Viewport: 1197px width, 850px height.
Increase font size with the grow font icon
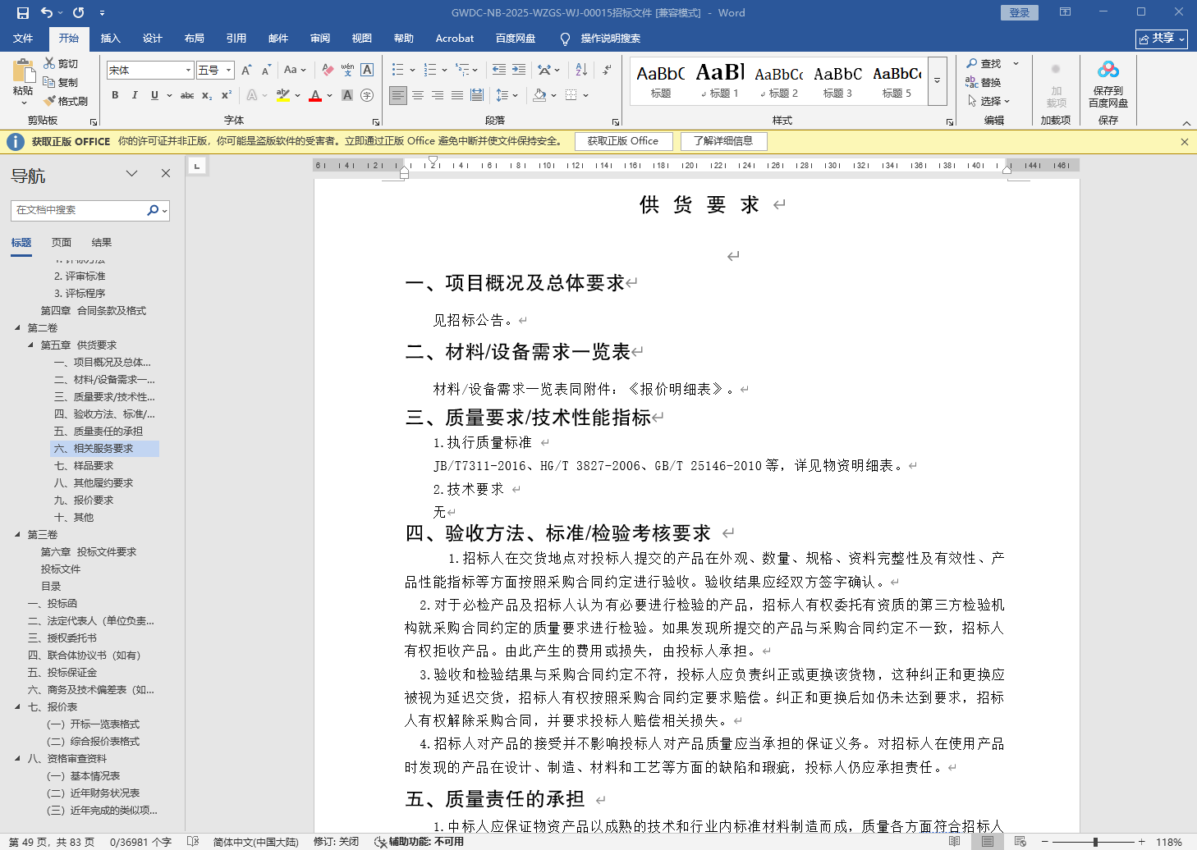(246, 71)
